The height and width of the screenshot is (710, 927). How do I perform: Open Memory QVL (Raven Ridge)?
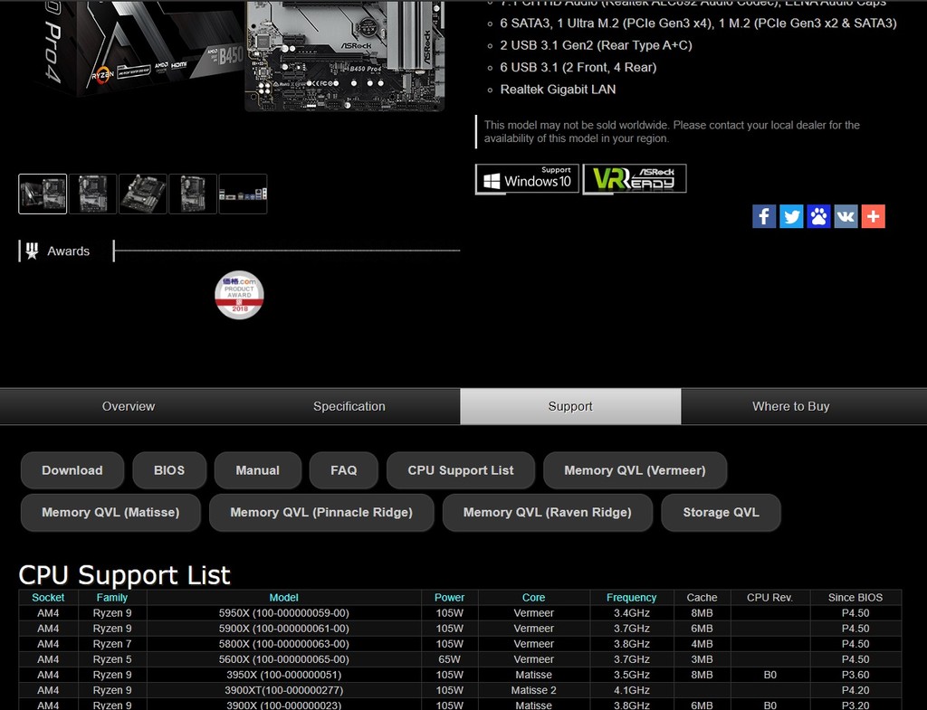tap(548, 513)
